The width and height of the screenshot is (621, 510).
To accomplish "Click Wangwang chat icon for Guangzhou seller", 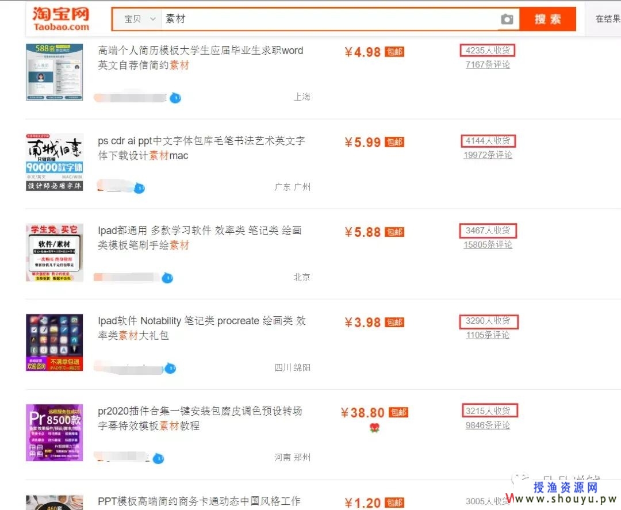I will click(139, 188).
